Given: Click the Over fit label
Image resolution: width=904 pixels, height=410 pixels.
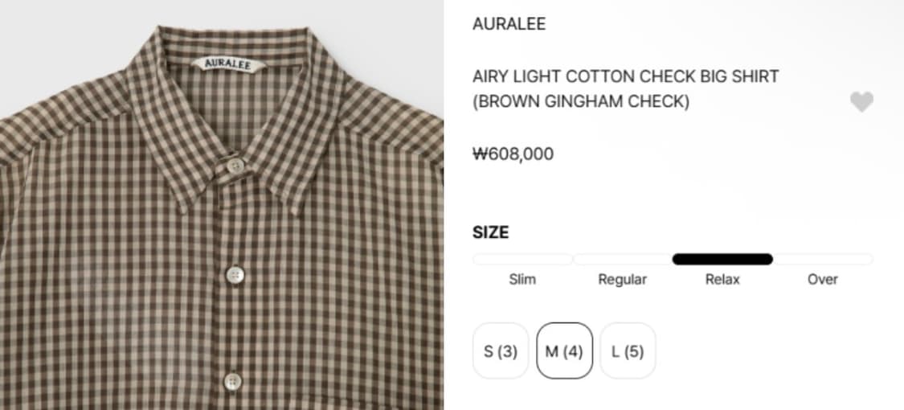Looking at the screenshot, I should pos(823,280).
